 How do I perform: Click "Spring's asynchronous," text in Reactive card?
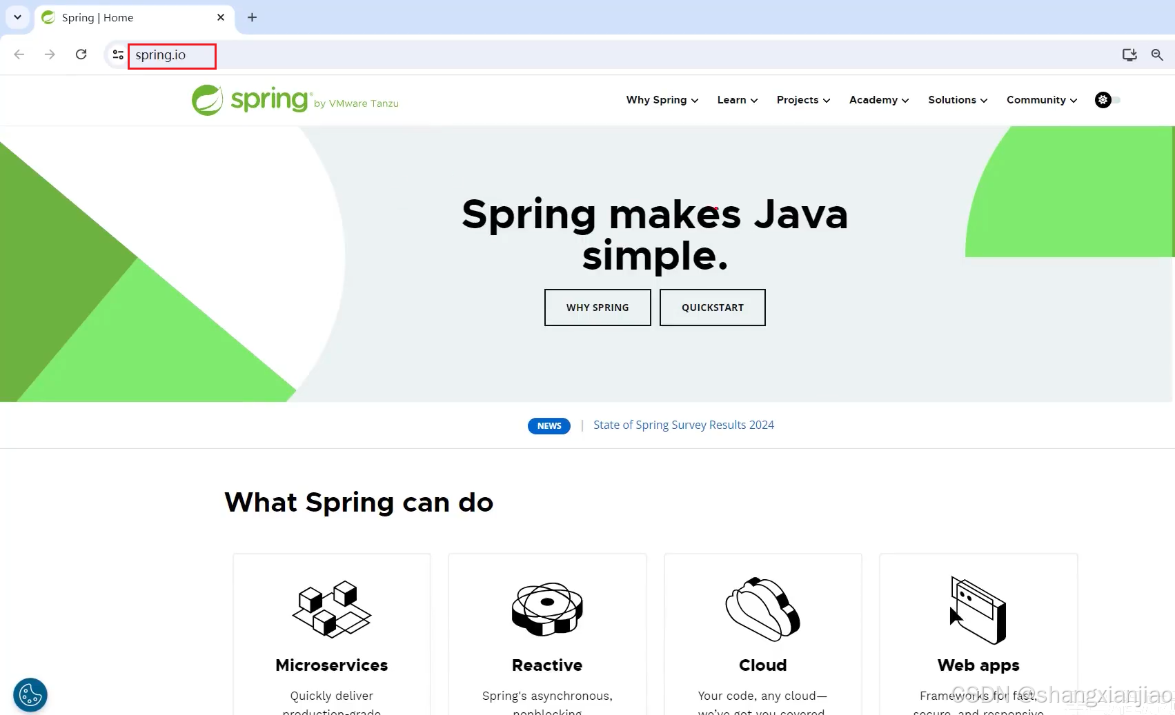(x=547, y=696)
